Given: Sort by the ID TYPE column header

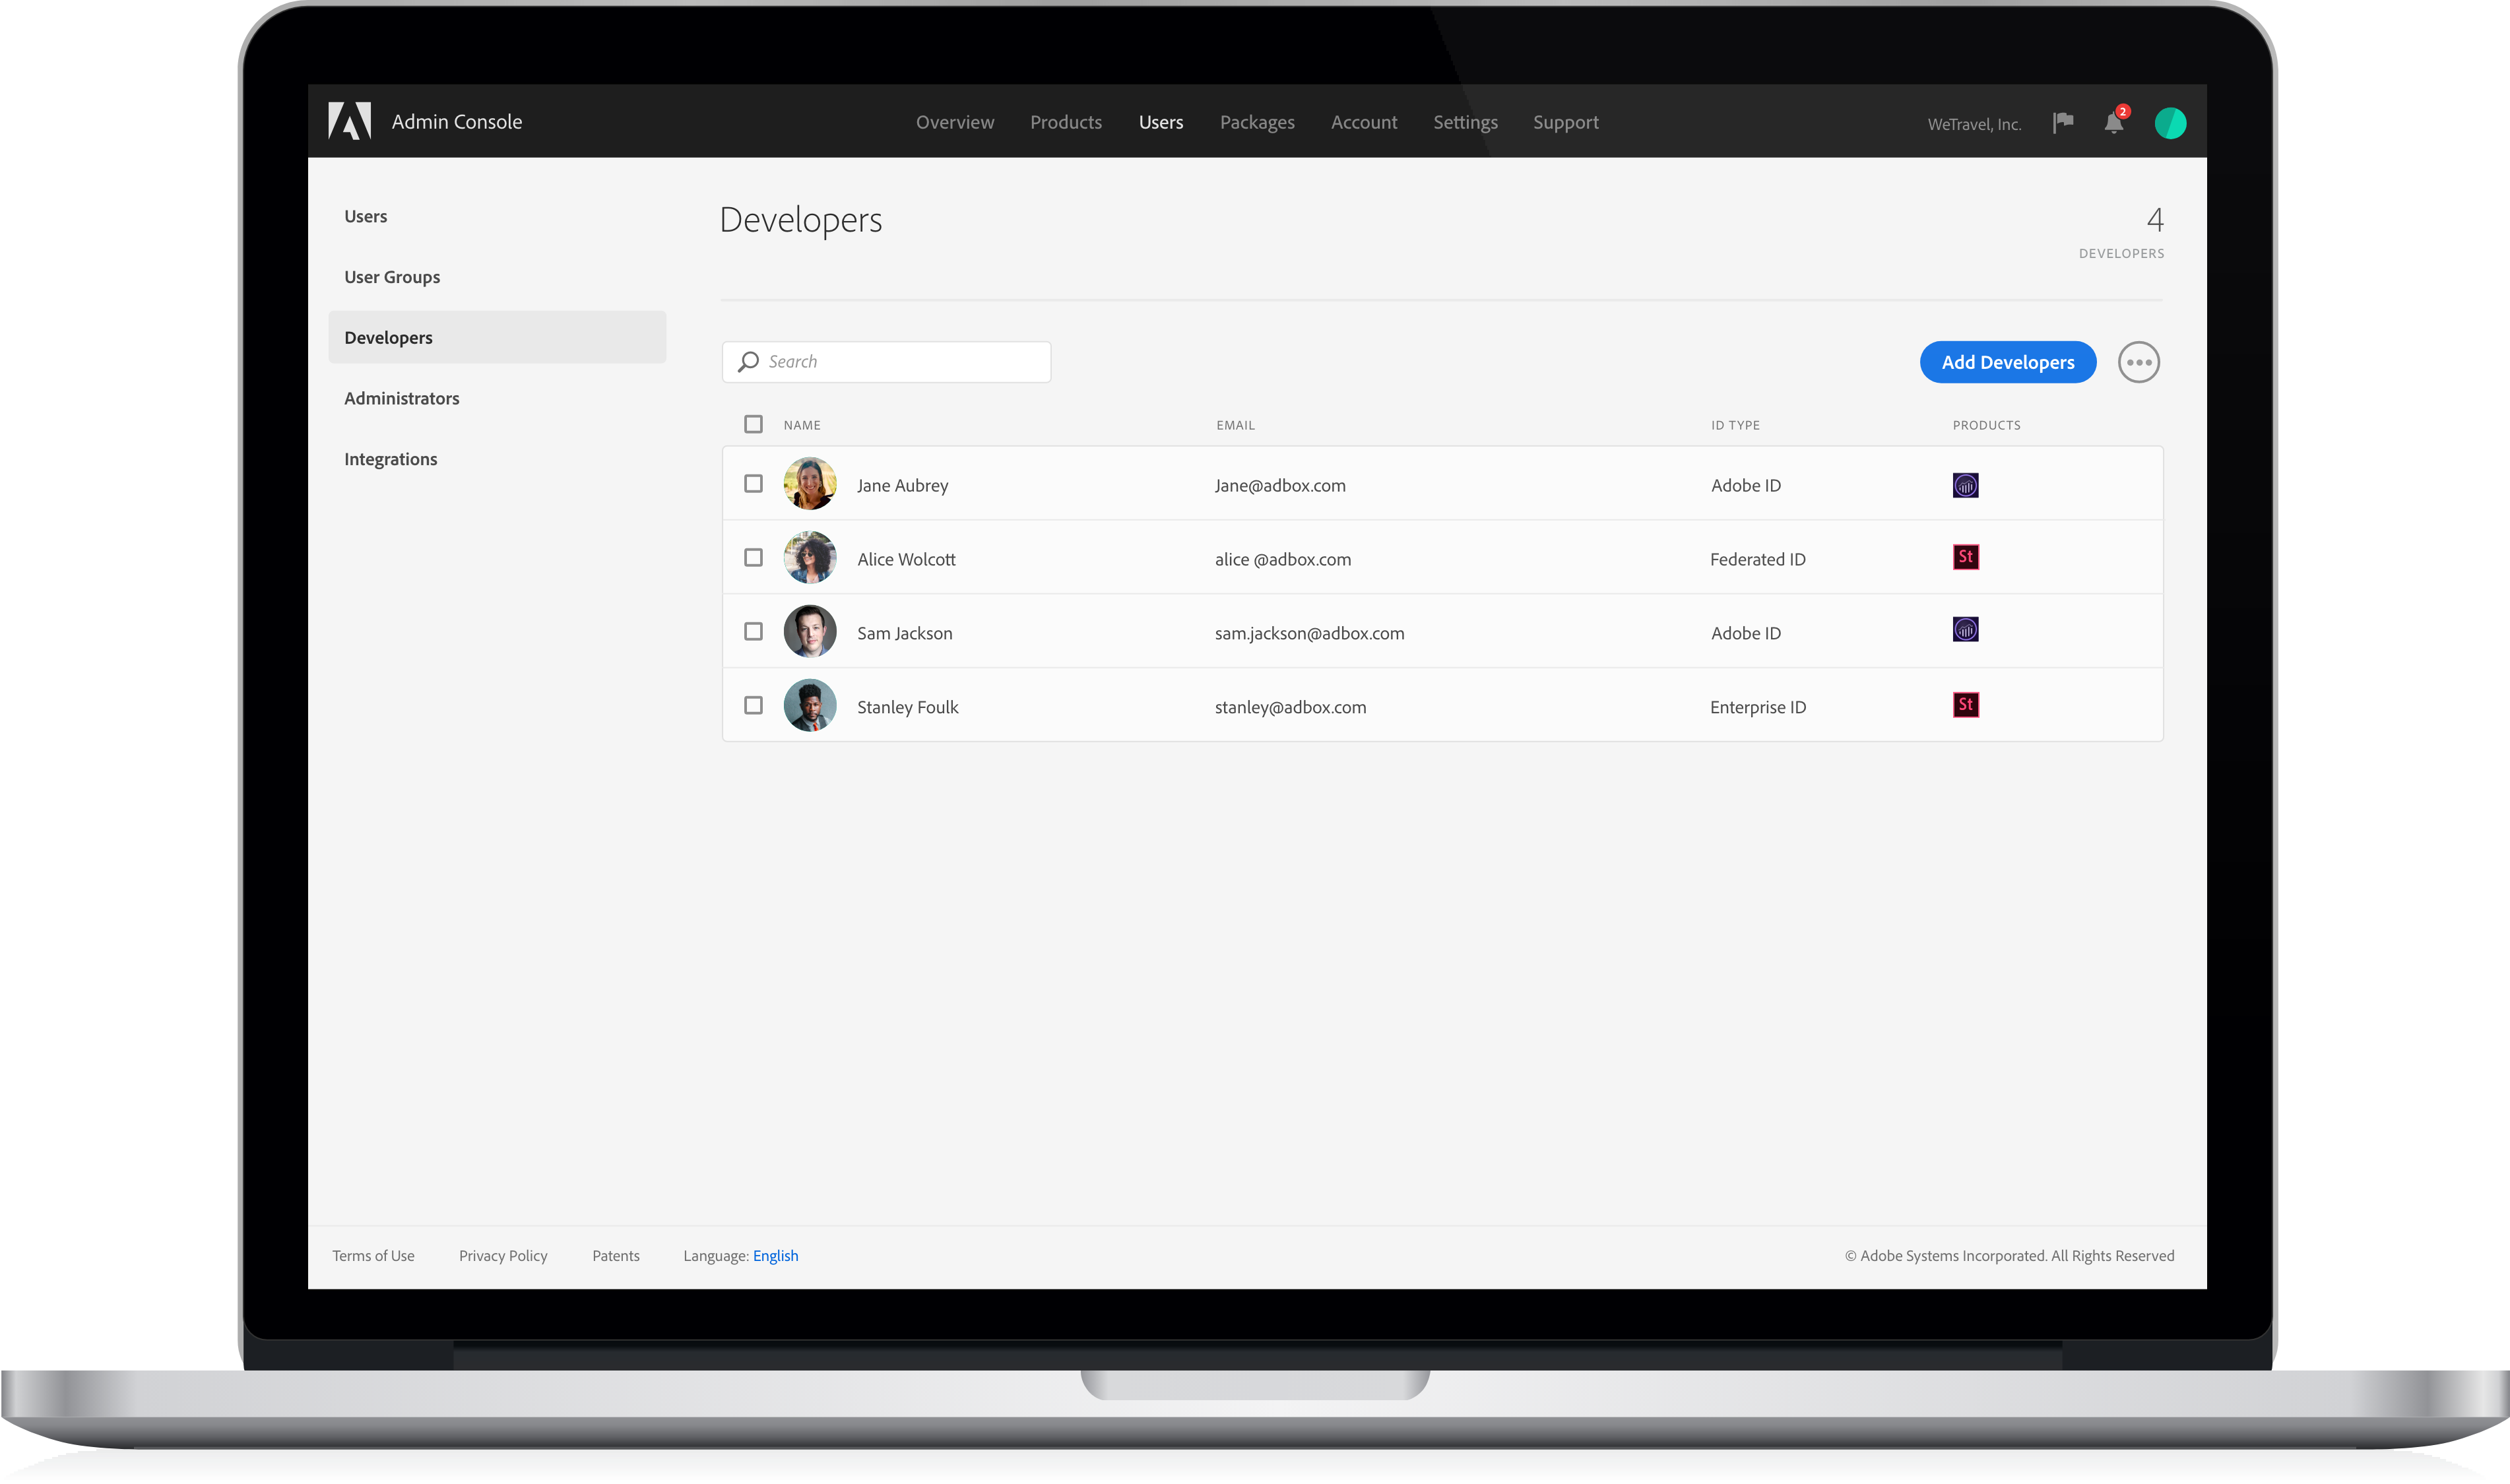Looking at the screenshot, I should 1735,425.
